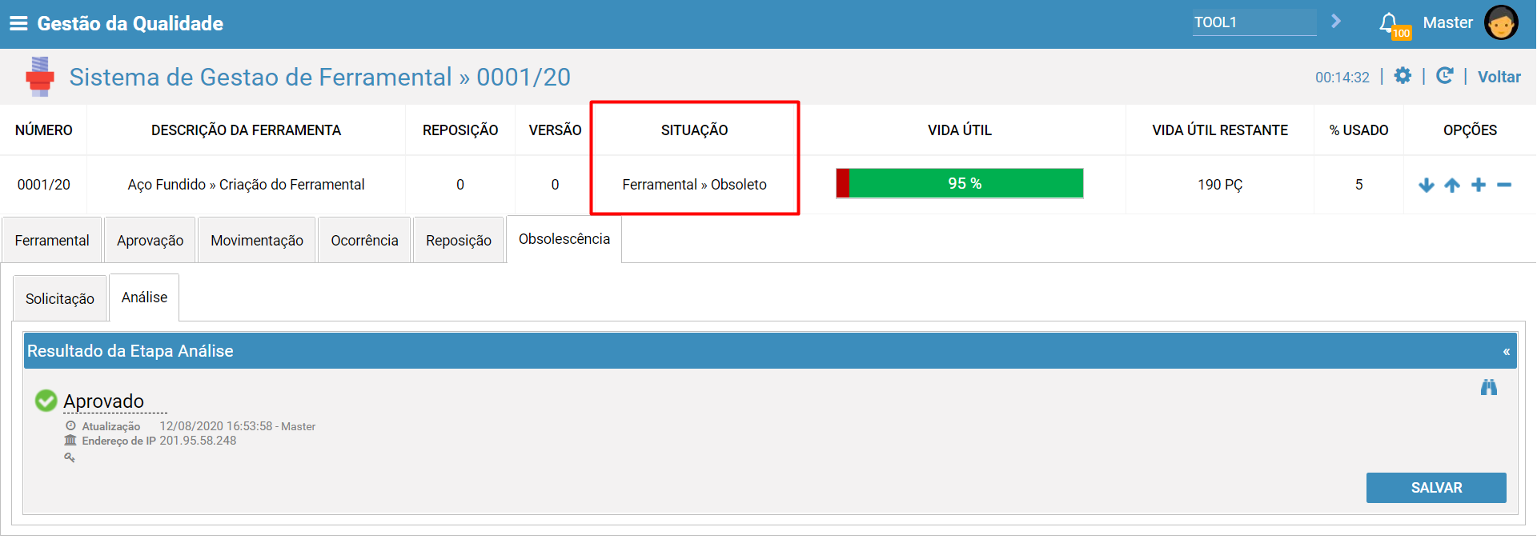Viewport: 1537px width, 543px height.
Task: Open the Aprovado result dropdown
Action: 115,401
